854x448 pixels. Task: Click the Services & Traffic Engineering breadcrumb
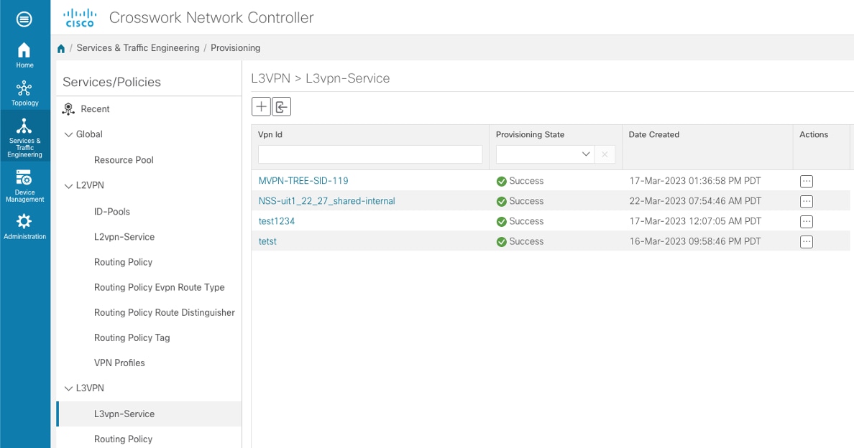[137, 47]
